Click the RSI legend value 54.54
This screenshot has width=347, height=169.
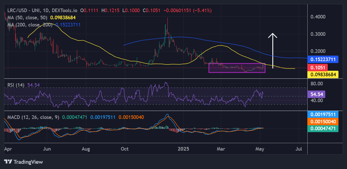(33, 85)
